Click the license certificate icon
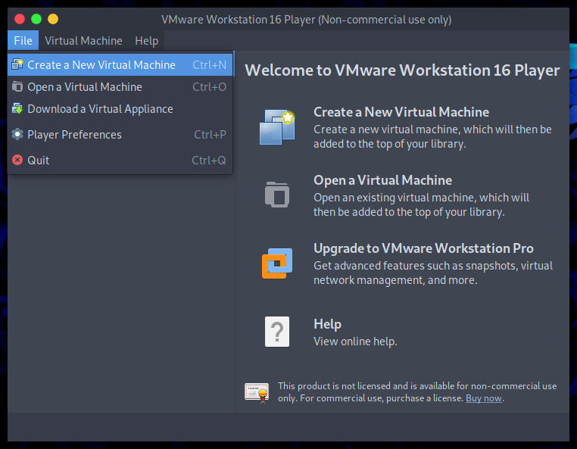This screenshot has height=449, width=577. (257, 393)
